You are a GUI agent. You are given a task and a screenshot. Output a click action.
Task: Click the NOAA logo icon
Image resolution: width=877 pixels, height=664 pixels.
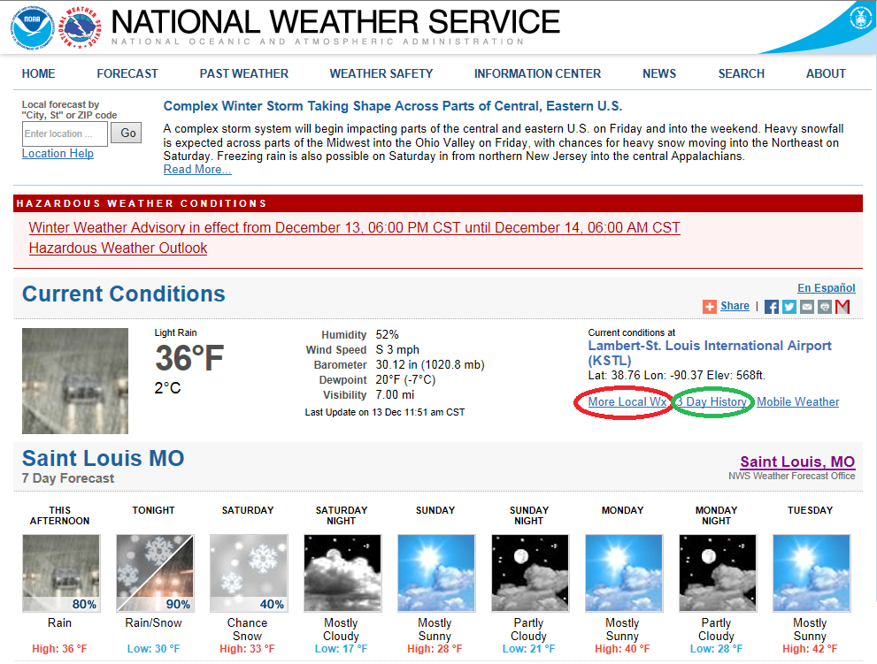(33, 27)
